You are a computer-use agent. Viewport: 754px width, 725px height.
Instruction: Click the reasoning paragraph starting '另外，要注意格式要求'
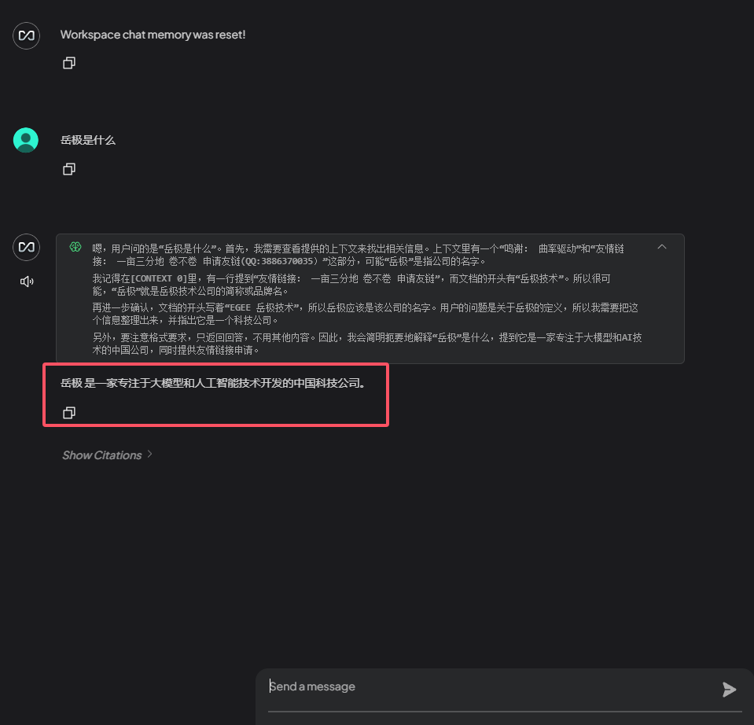(367, 344)
